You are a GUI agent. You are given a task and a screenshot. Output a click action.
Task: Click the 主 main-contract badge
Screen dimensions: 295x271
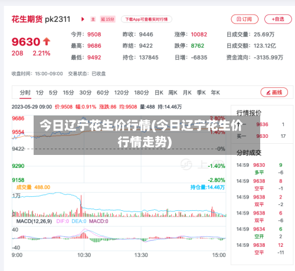(93, 19)
